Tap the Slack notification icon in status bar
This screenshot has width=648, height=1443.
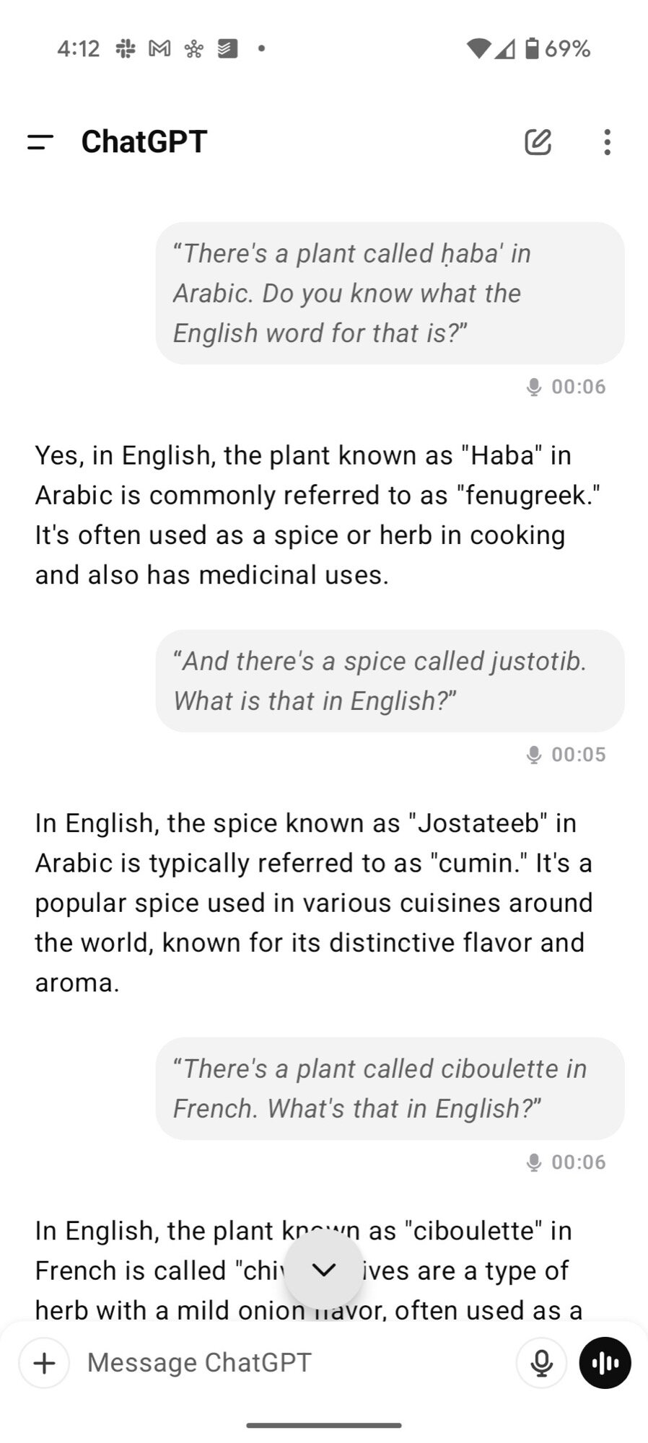click(126, 49)
